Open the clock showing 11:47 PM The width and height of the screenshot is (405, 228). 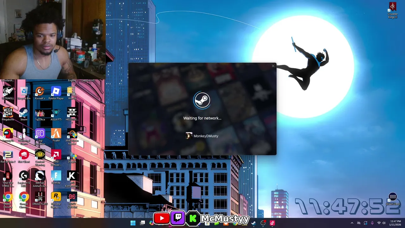396,223
